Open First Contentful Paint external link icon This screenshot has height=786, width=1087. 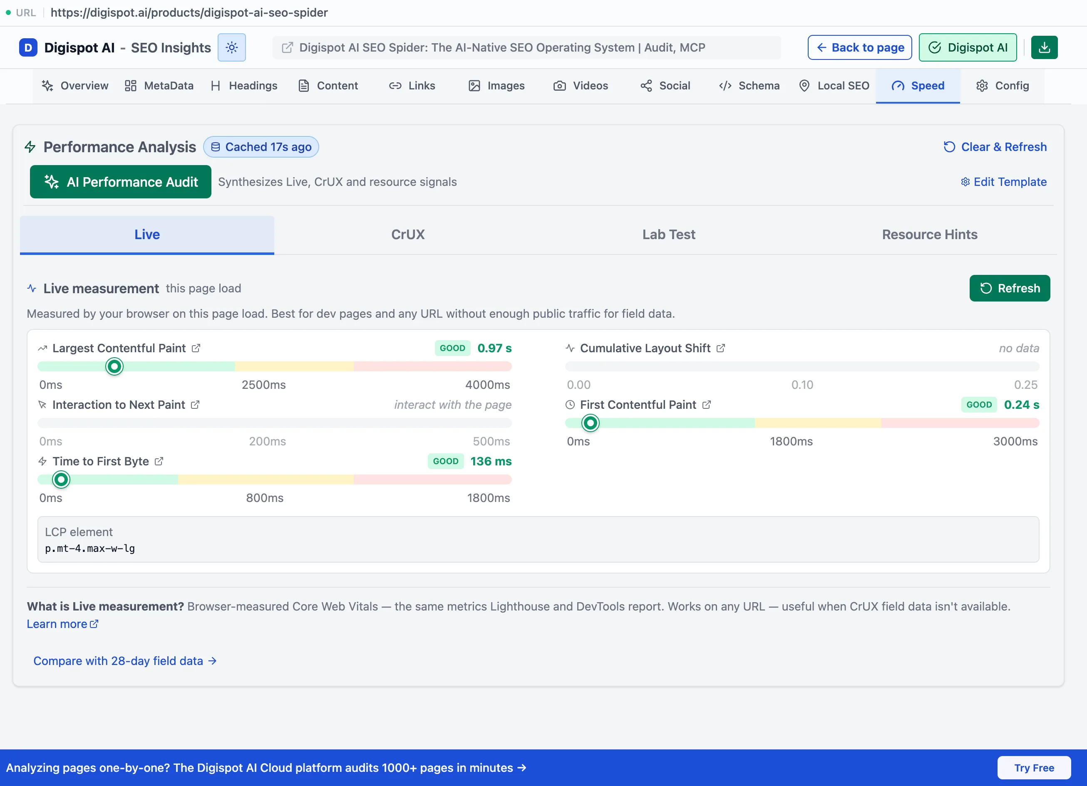pos(707,405)
